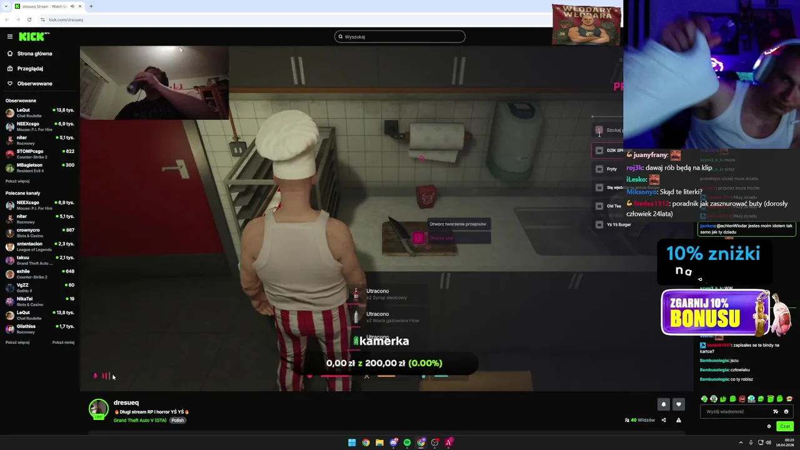Open chat translate icon
Viewport: 800px width, 450px height.
click(776, 412)
